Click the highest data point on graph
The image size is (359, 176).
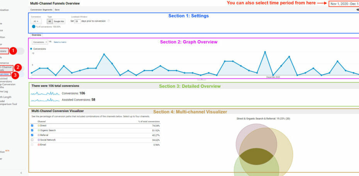point(265,52)
